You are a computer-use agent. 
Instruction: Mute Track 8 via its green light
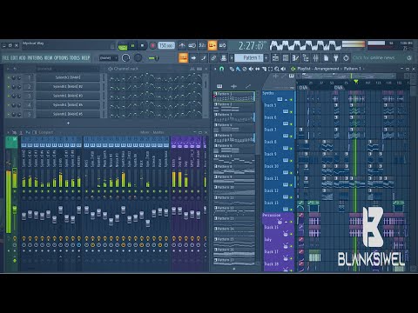(x=292, y=148)
